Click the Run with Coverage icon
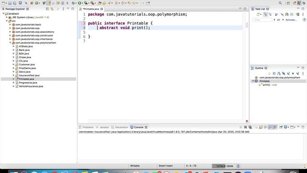The width and height of the screenshot is (307, 173). click(x=86, y=3)
